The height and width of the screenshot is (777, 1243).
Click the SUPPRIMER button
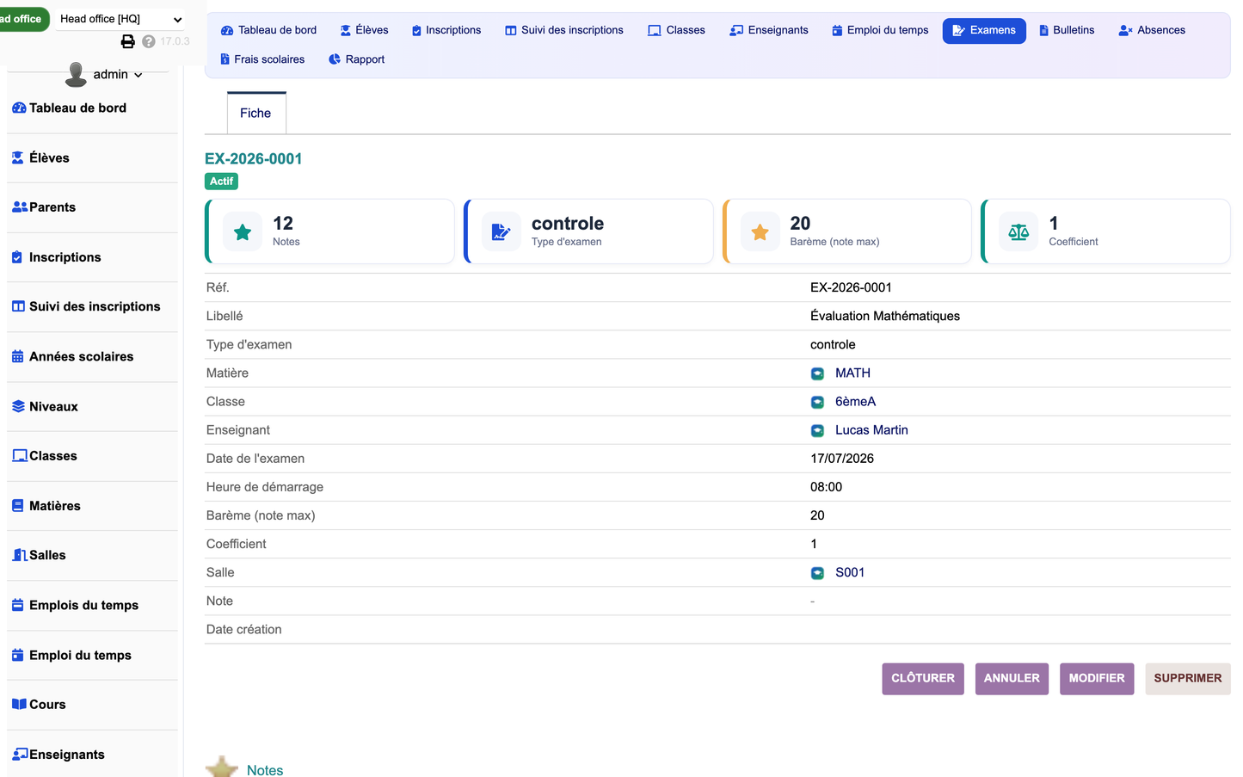tap(1188, 678)
